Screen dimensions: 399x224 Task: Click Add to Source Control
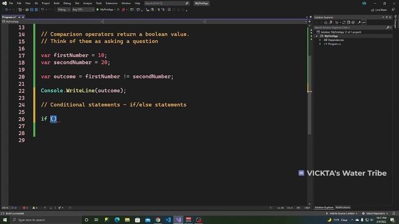click(341, 213)
